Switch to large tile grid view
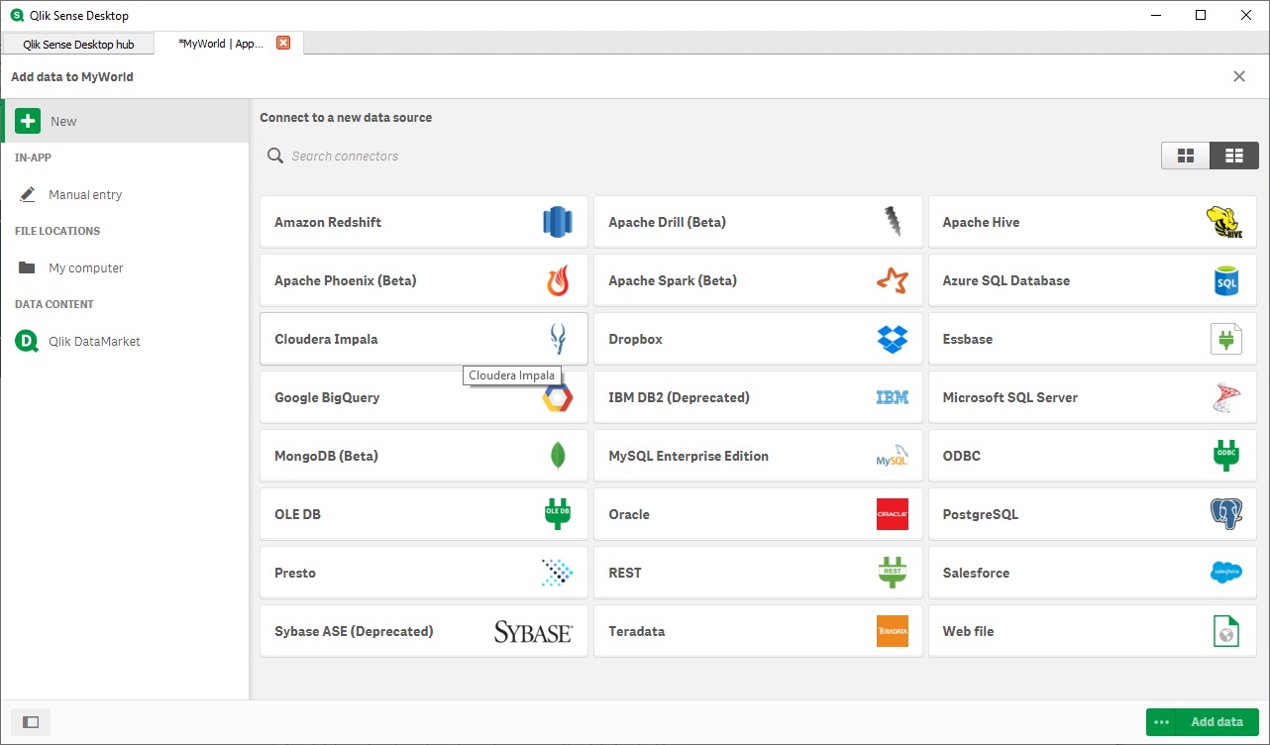This screenshot has height=745, width=1270. [1186, 156]
